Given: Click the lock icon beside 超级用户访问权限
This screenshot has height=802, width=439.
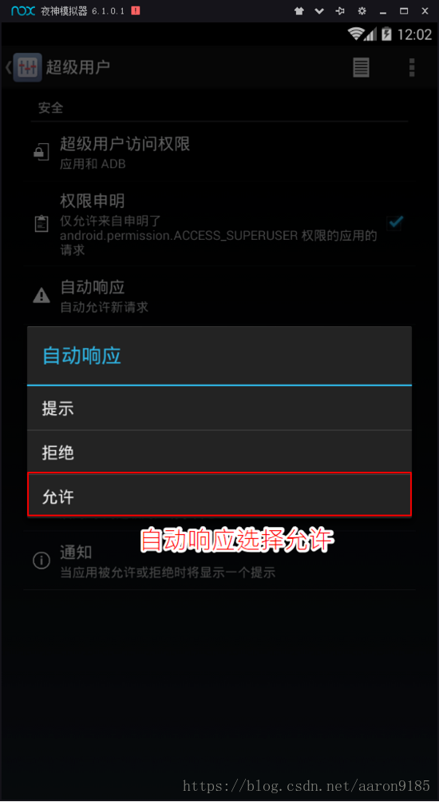Looking at the screenshot, I should pos(42,152).
